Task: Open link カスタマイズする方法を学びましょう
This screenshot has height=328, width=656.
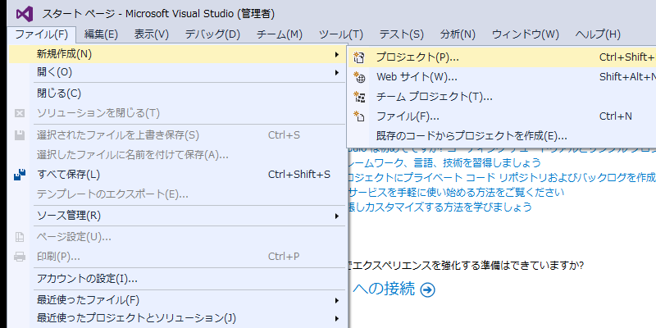Action: click(440, 207)
